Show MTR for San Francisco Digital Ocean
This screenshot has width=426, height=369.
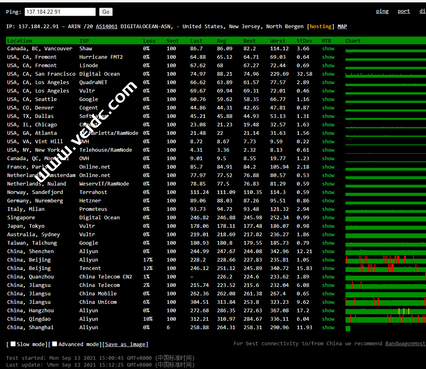click(x=328, y=74)
